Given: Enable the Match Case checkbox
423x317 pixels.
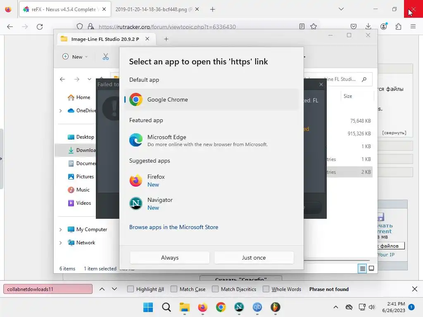Looking at the screenshot, I should click(x=174, y=289).
